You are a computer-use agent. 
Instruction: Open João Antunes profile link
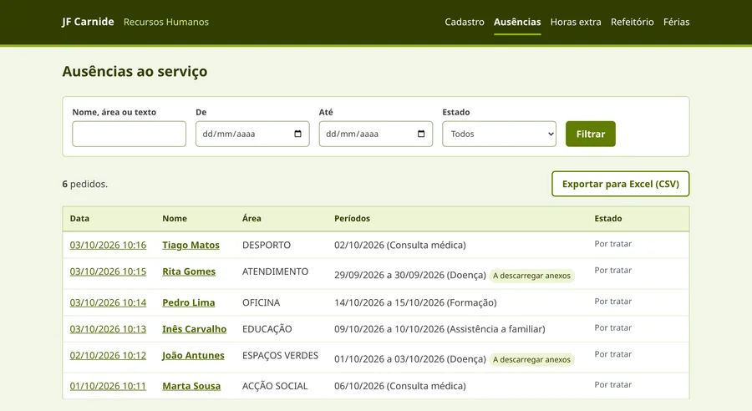coord(193,355)
